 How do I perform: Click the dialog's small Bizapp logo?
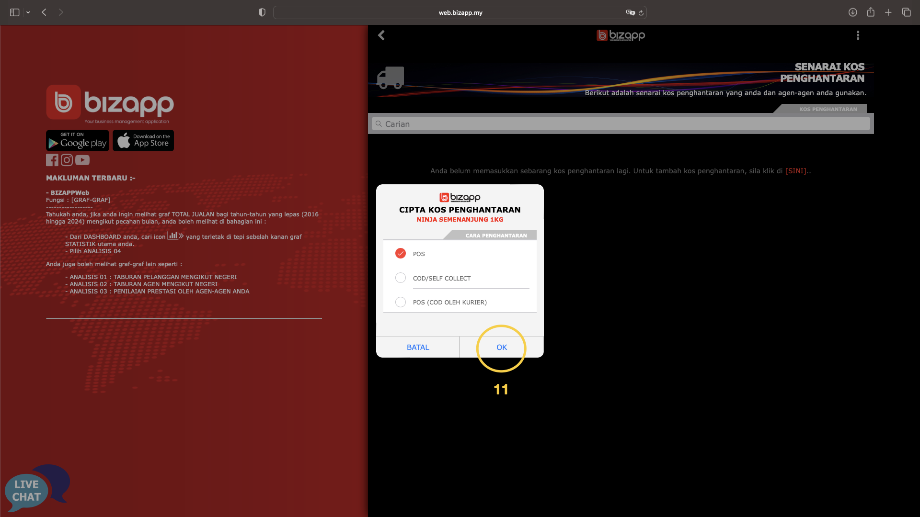(460, 197)
